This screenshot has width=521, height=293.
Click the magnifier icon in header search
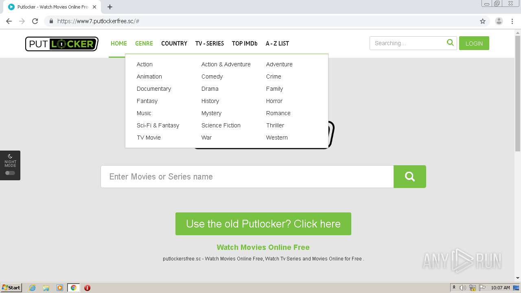[450, 43]
